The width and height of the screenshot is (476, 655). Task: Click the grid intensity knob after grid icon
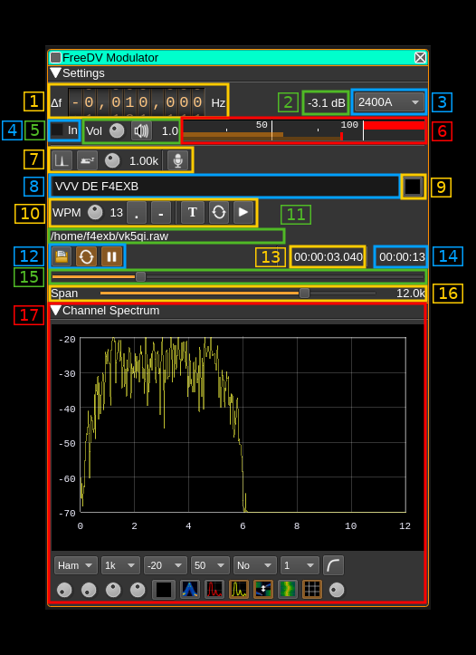pos(337,591)
